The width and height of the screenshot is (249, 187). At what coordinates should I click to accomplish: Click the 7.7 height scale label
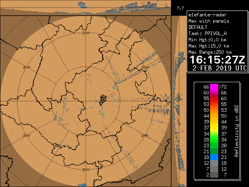click(180, 8)
